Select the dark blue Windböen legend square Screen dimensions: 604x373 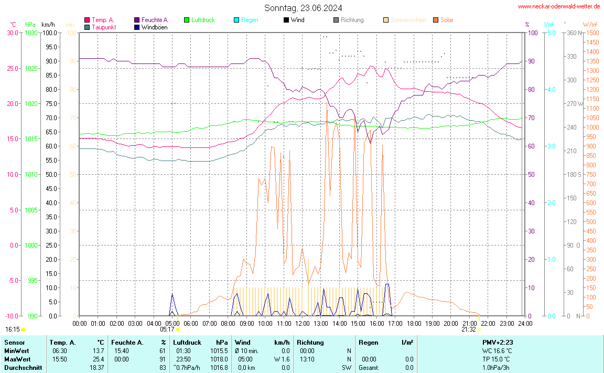[137, 27]
